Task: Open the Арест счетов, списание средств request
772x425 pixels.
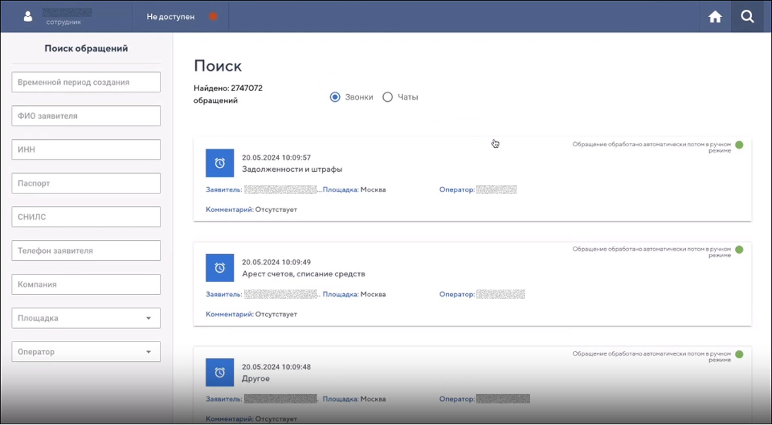Action: pyautogui.click(x=303, y=274)
